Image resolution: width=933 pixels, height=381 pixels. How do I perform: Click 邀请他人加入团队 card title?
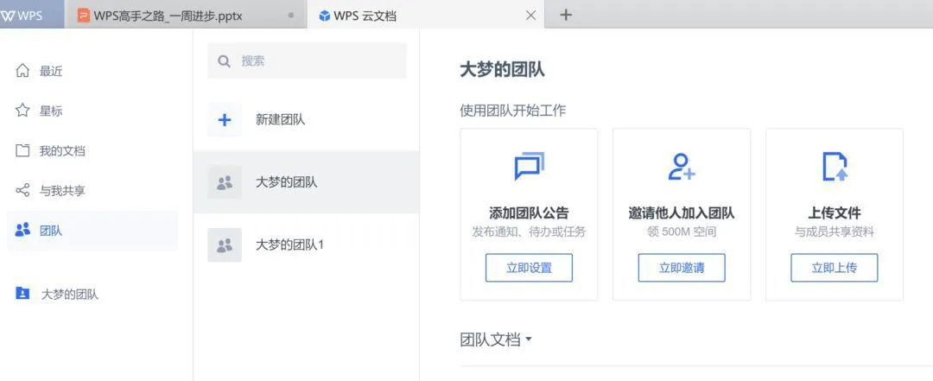[682, 213]
